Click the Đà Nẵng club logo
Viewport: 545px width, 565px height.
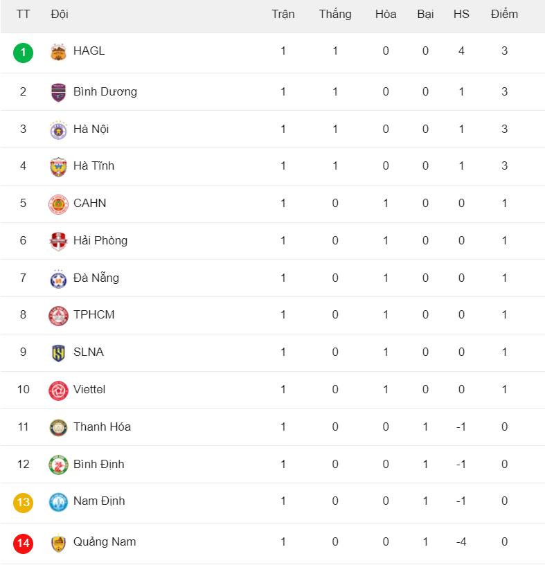[58, 278]
